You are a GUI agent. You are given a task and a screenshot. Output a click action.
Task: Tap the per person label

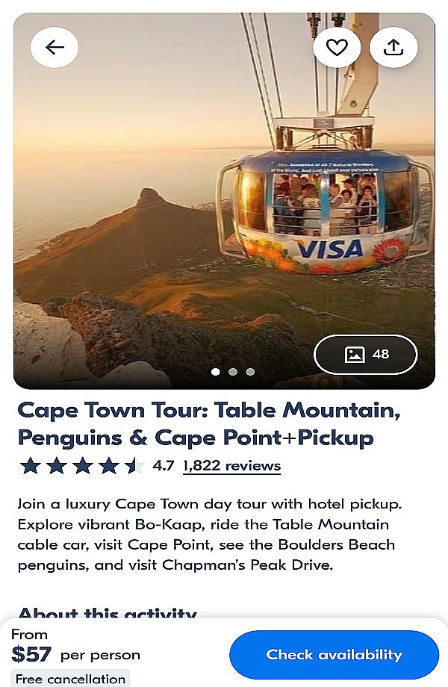pos(100,655)
